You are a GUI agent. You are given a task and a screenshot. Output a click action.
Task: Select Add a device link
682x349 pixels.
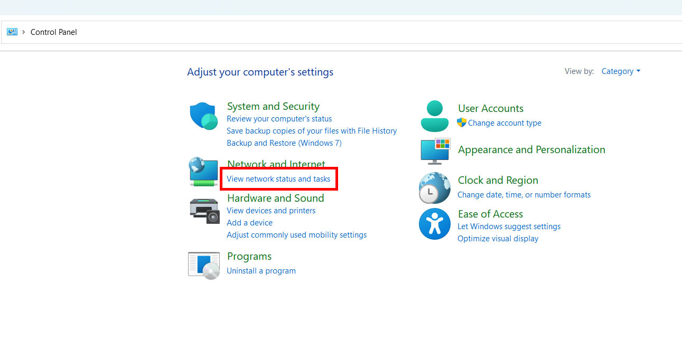[250, 223]
